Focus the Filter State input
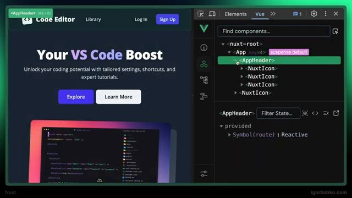 pyautogui.click(x=278, y=113)
